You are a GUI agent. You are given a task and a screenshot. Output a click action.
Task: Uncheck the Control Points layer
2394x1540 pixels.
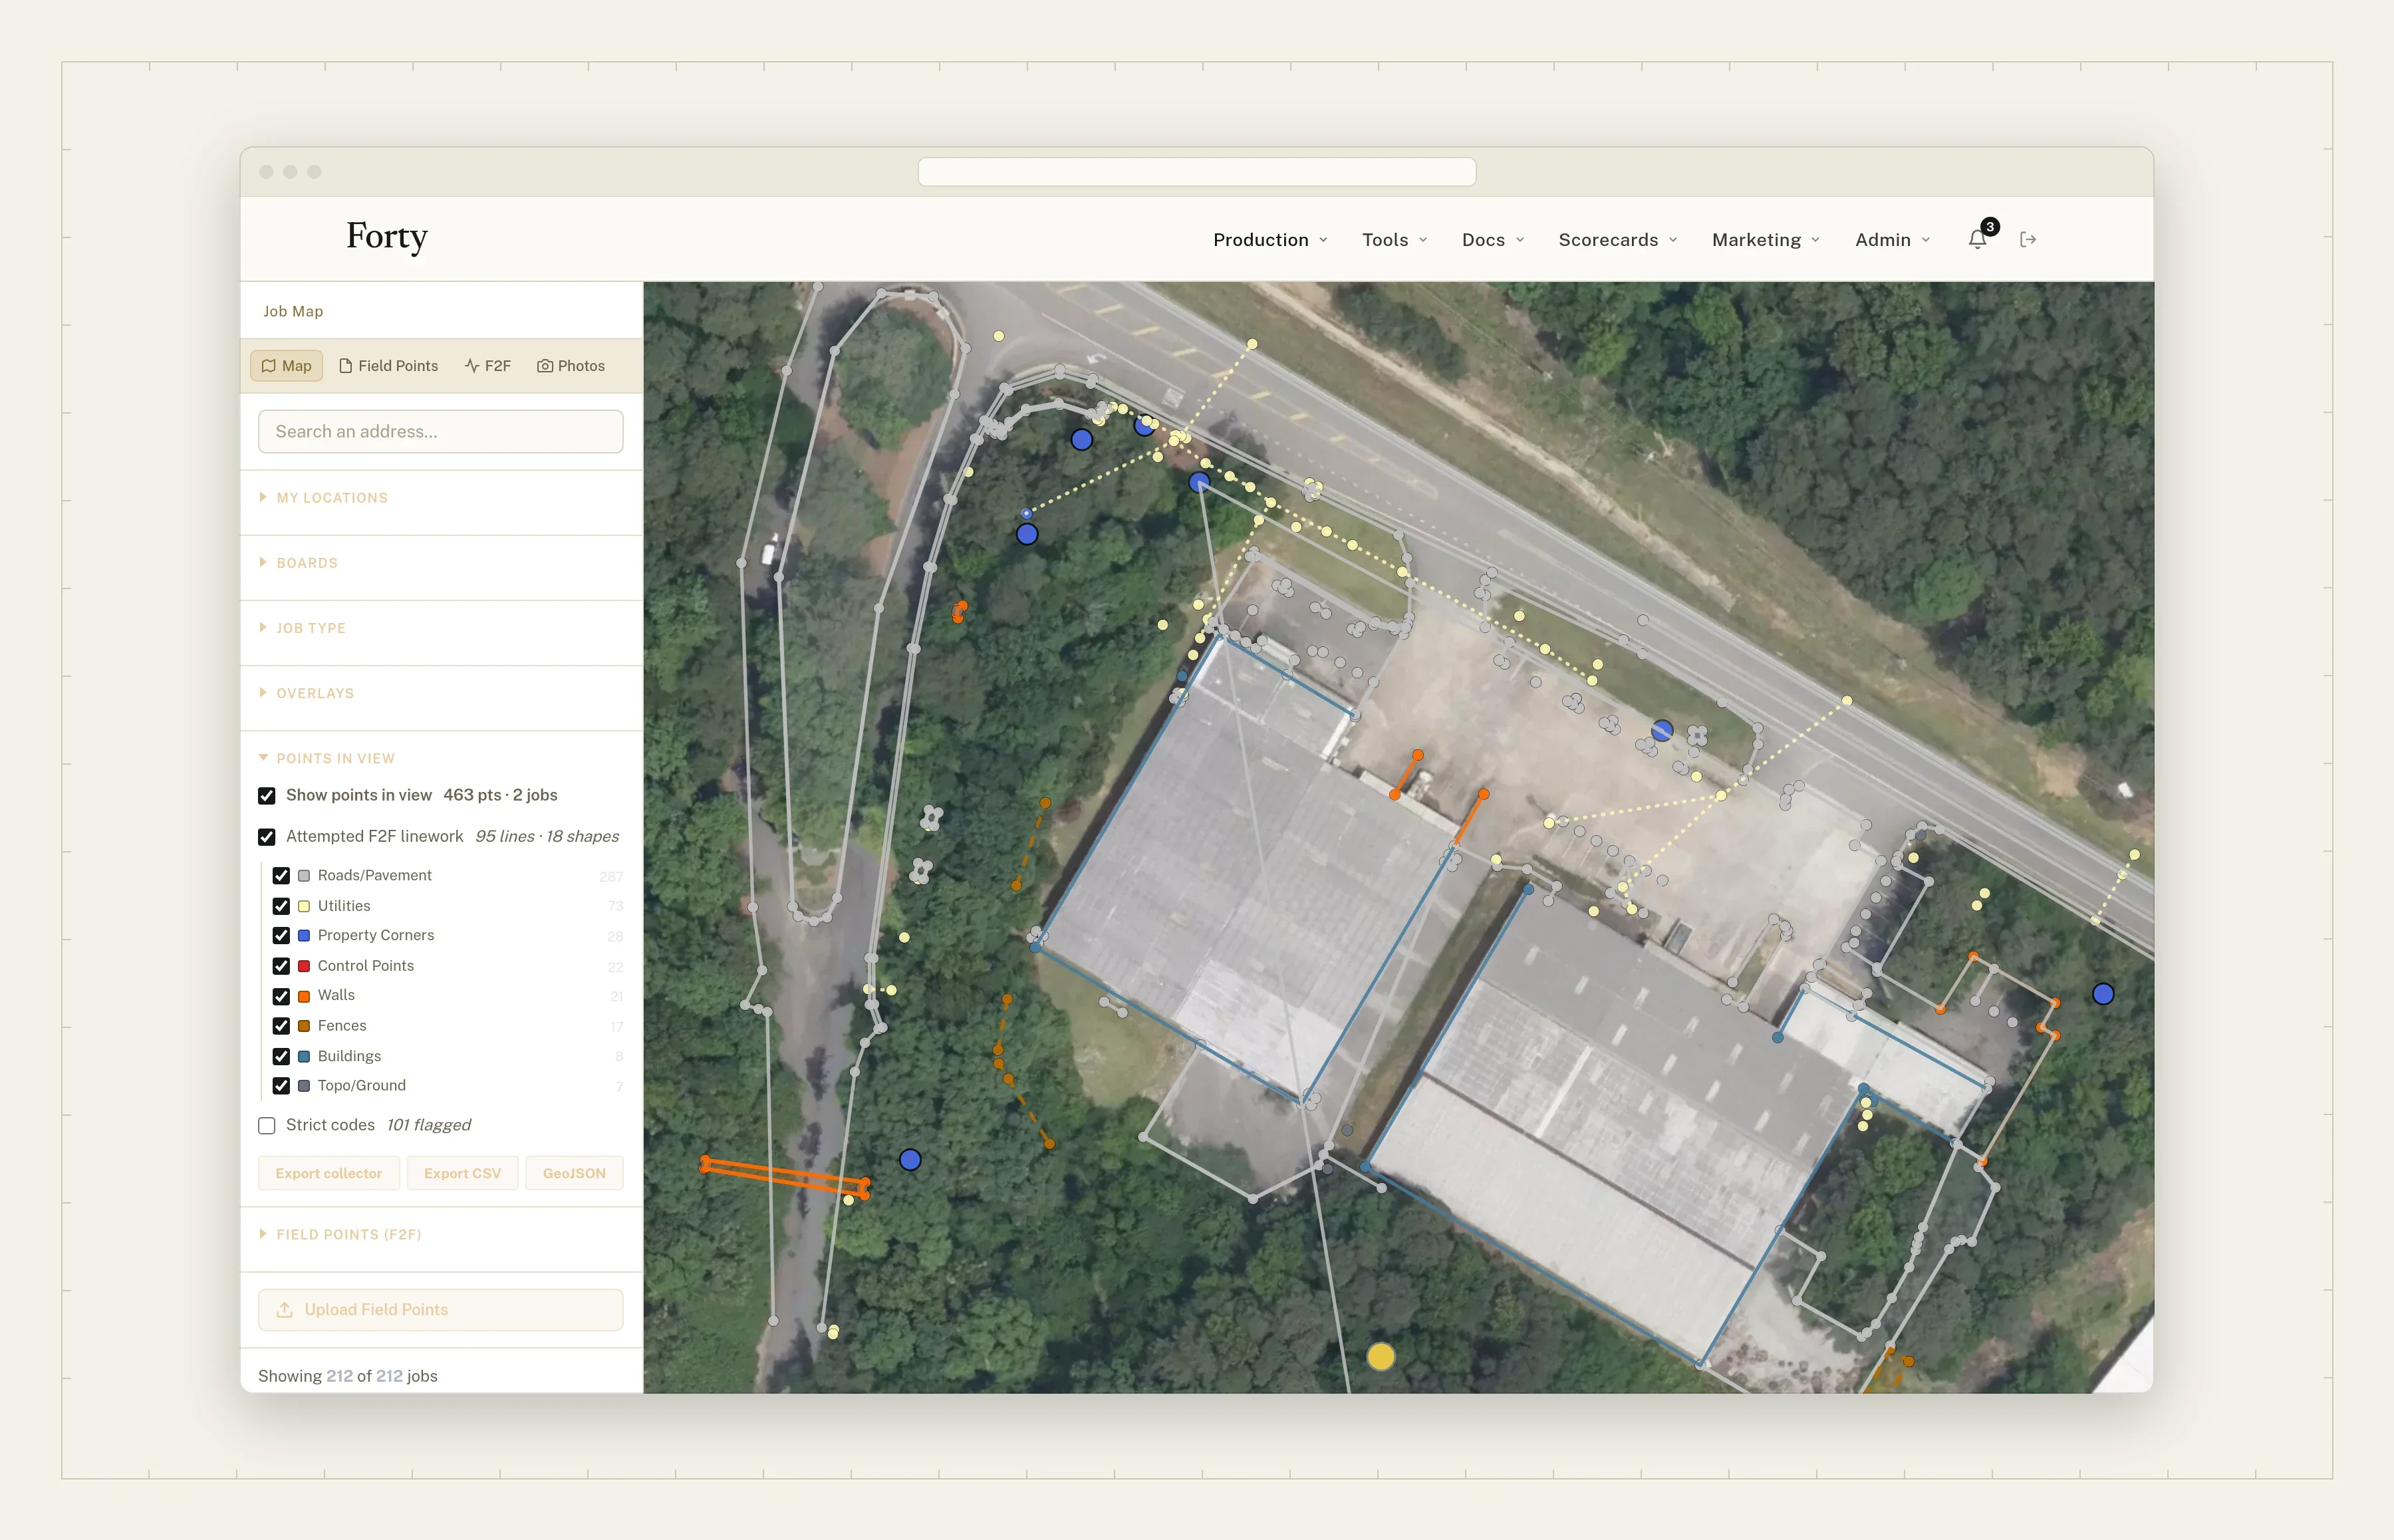pos(281,966)
